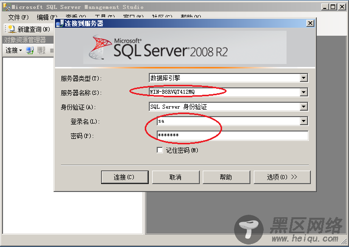Open the 文件(F) menu
The image size is (349, 247).
click(18, 17)
